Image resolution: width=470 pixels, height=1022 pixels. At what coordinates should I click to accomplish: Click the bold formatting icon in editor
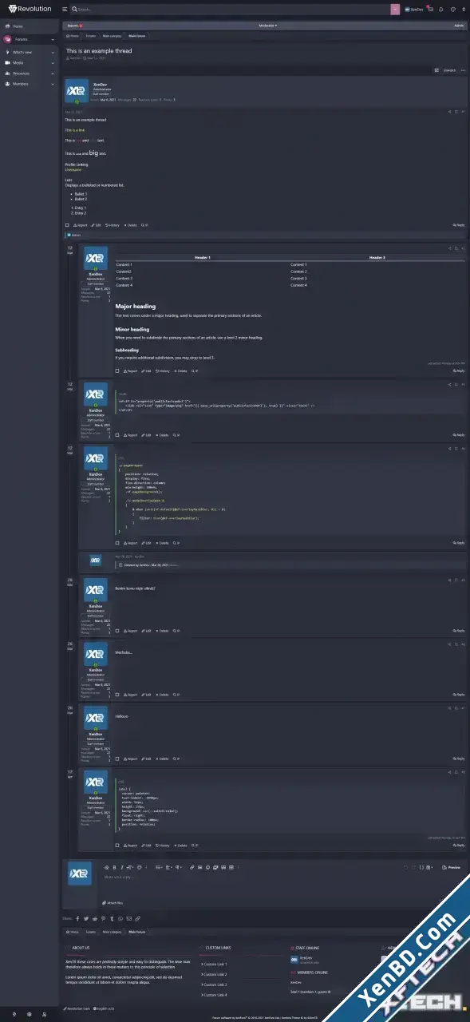pyautogui.click(x=114, y=867)
